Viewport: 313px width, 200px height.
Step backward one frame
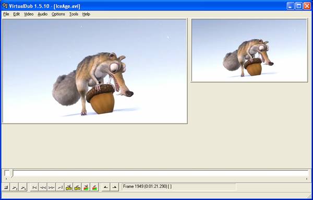43,187
